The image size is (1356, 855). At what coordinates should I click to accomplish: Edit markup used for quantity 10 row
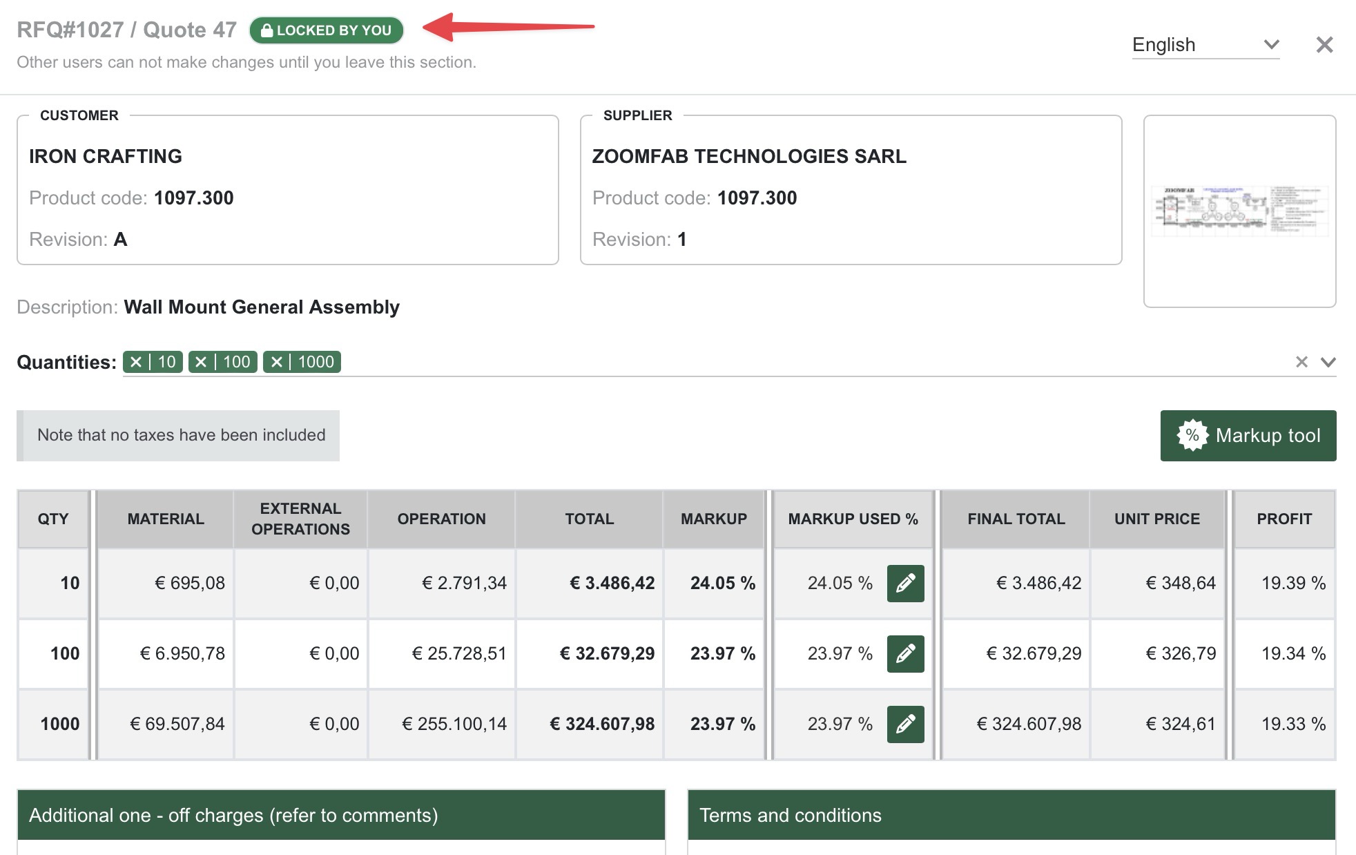[x=905, y=583]
